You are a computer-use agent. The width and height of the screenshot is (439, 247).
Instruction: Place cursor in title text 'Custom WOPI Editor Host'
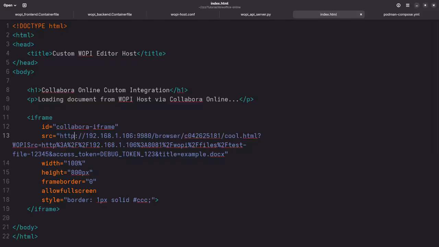[x=94, y=54]
